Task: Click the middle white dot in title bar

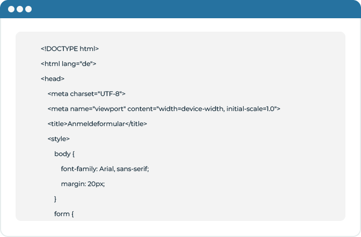Action: (x=20, y=10)
